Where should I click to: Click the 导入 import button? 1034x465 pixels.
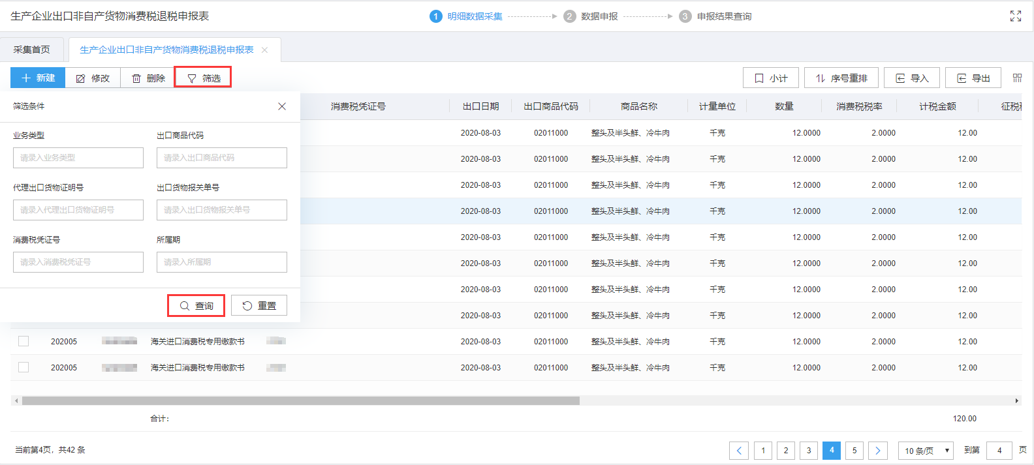tap(911, 78)
